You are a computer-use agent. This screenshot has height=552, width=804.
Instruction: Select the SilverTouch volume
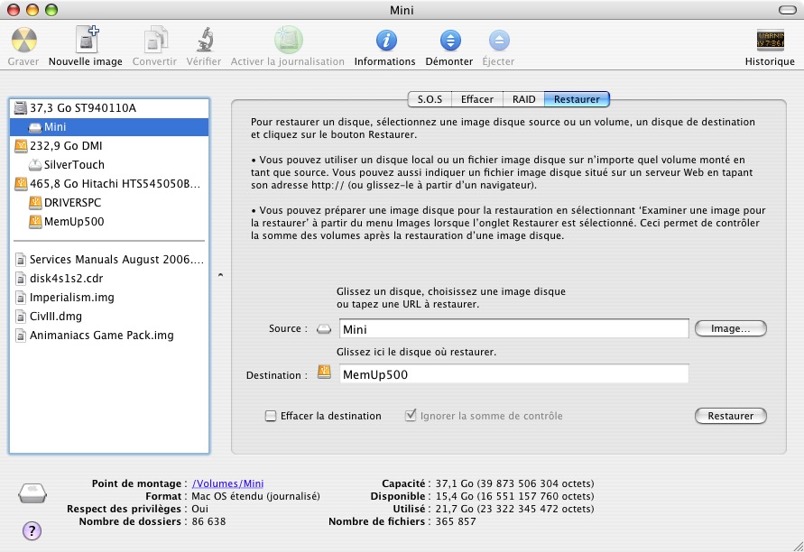pos(109,164)
